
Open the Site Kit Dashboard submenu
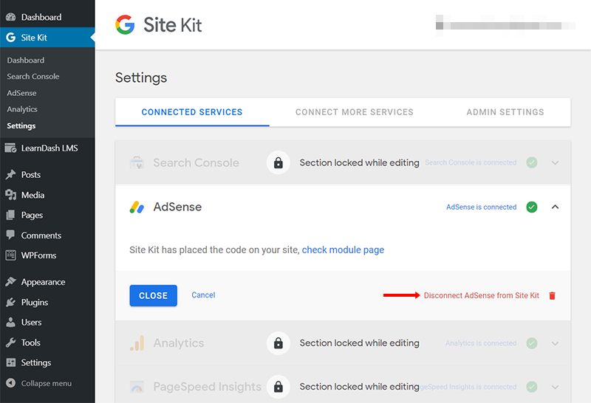[x=26, y=61]
